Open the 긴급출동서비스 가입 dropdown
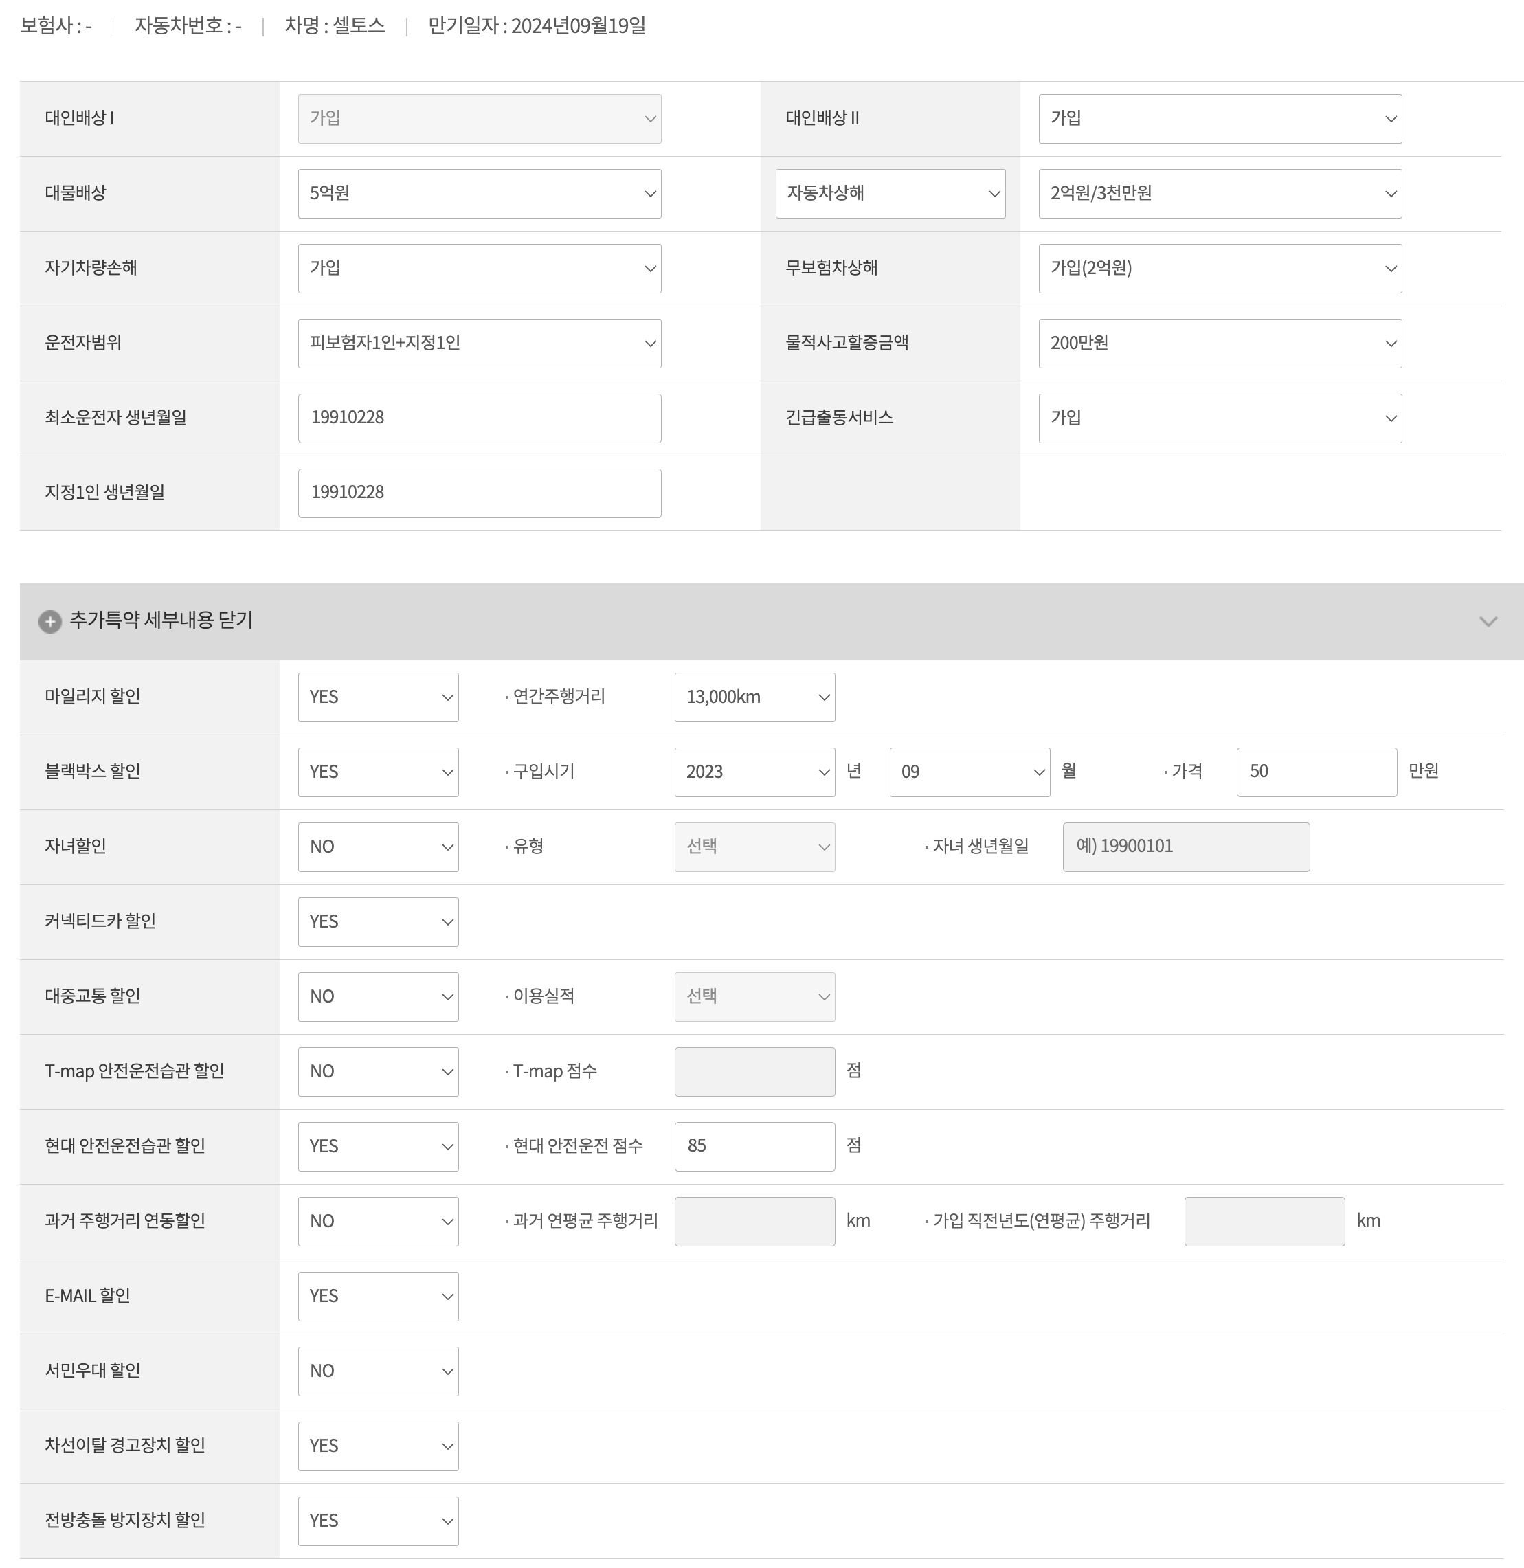Viewport: 1524px width, 1568px height. pyautogui.click(x=1219, y=417)
